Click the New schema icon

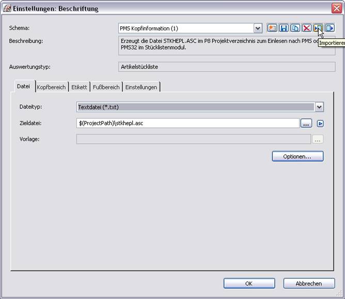(x=272, y=28)
